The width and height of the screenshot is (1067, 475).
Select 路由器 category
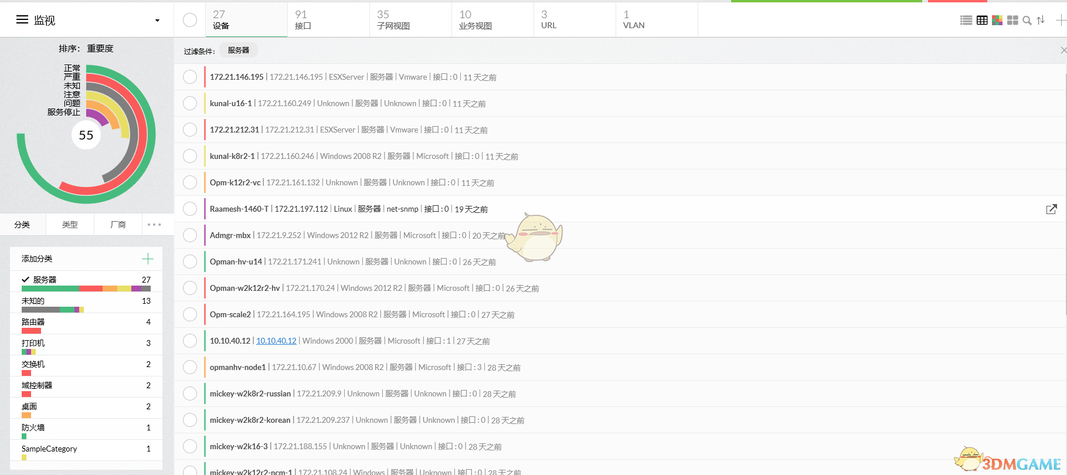point(86,323)
